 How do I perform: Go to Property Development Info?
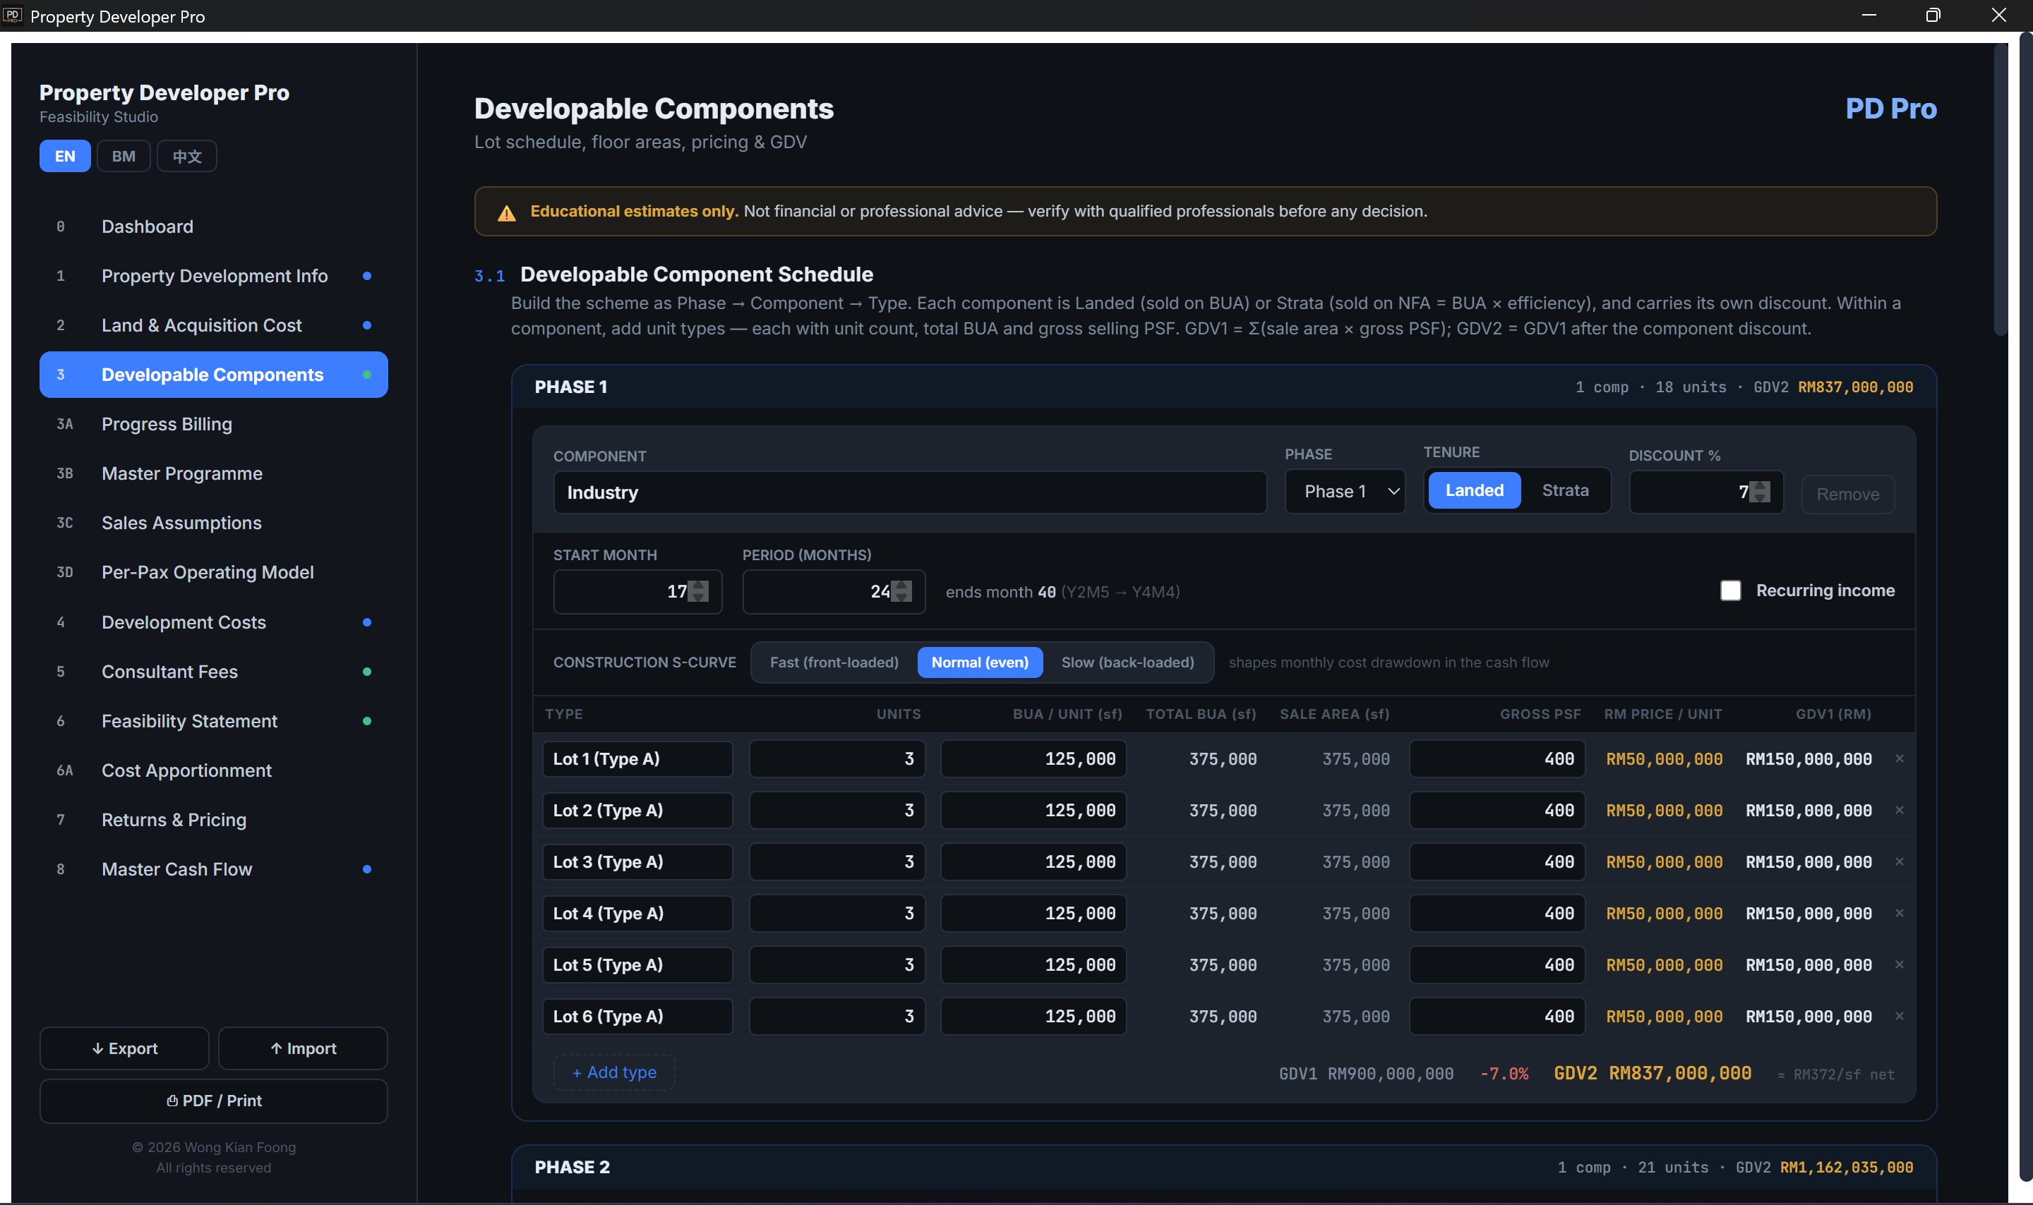[214, 276]
